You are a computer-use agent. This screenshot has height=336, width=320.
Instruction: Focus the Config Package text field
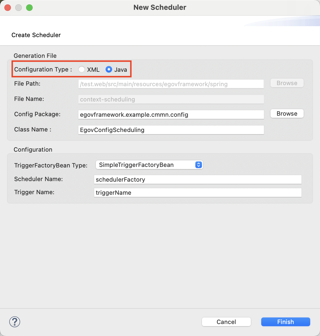point(171,115)
